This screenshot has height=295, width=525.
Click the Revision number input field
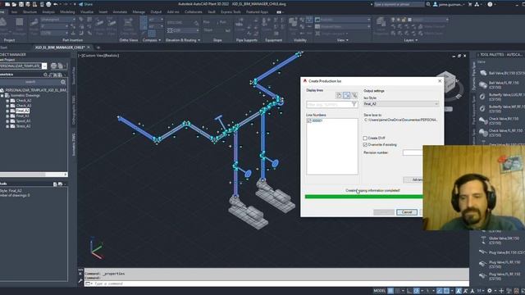point(413,153)
